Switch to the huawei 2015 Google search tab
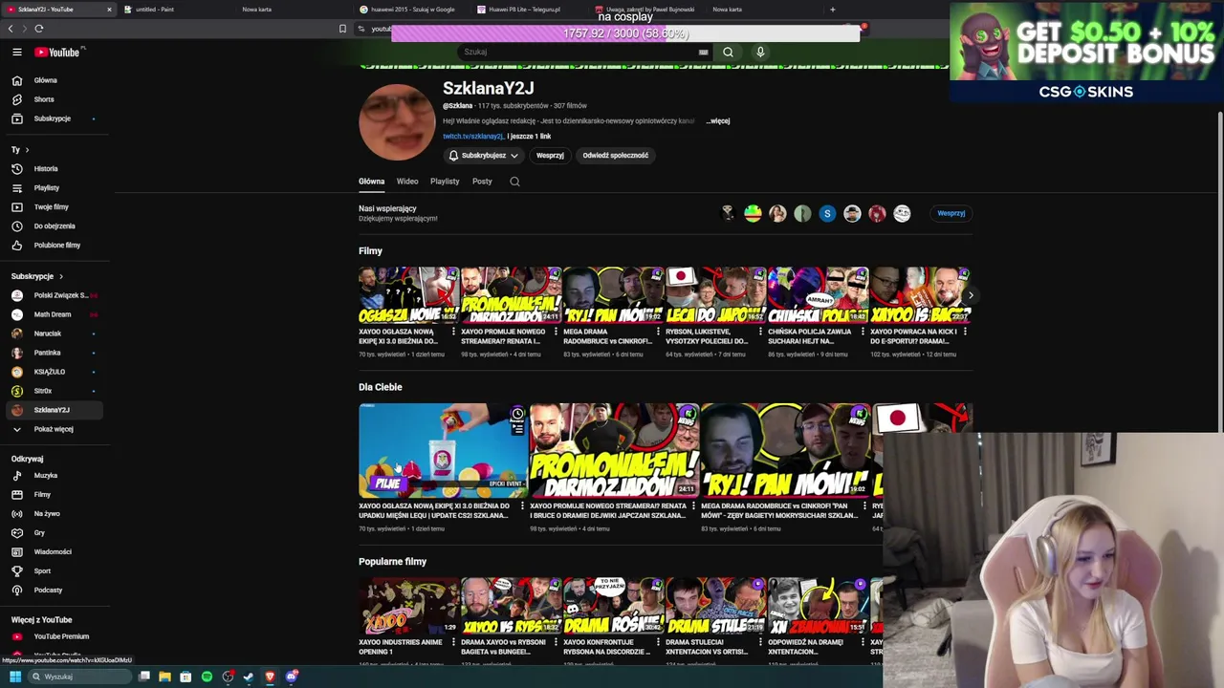This screenshot has width=1224, height=688. [412, 10]
